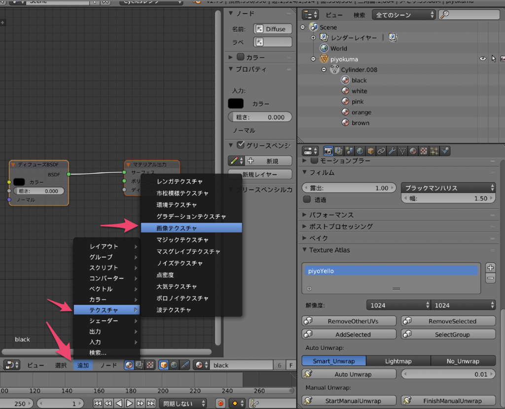
Task: Open シェーダー submenu in add menu
Action: pyautogui.click(x=107, y=321)
